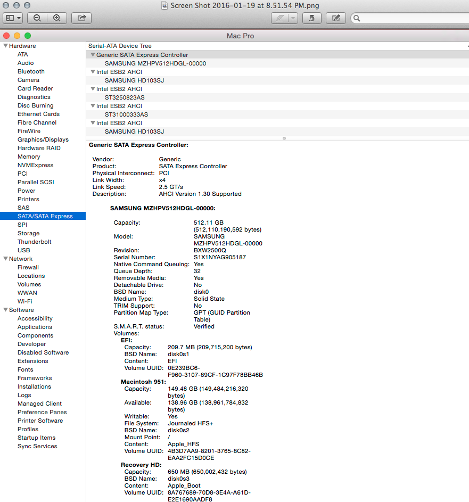Open Card Reader section

click(35, 88)
